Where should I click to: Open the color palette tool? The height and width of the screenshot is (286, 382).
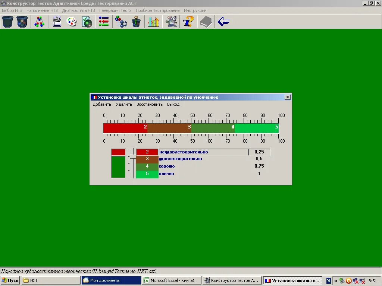[72, 22]
